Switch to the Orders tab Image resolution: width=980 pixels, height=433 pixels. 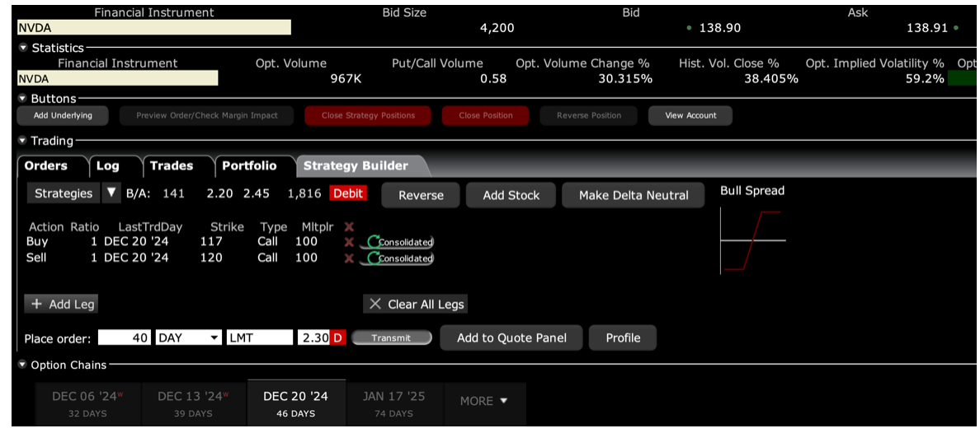coord(45,166)
